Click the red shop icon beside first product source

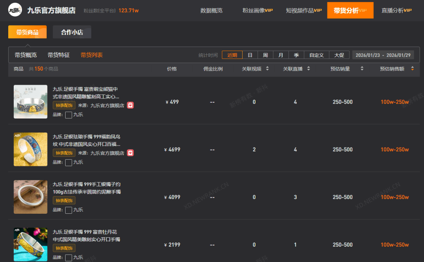click(x=130, y=105)
